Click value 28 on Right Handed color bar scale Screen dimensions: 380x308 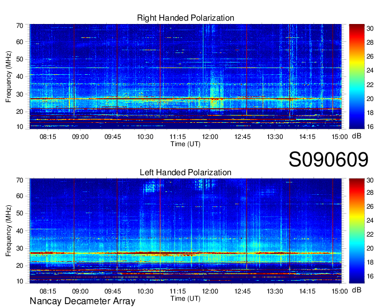[370, 42]
